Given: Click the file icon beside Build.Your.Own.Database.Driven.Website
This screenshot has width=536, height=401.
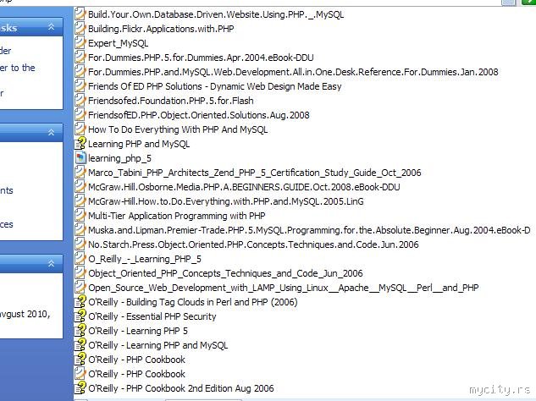Looking at the screenshot, I should tap(80, 14).
